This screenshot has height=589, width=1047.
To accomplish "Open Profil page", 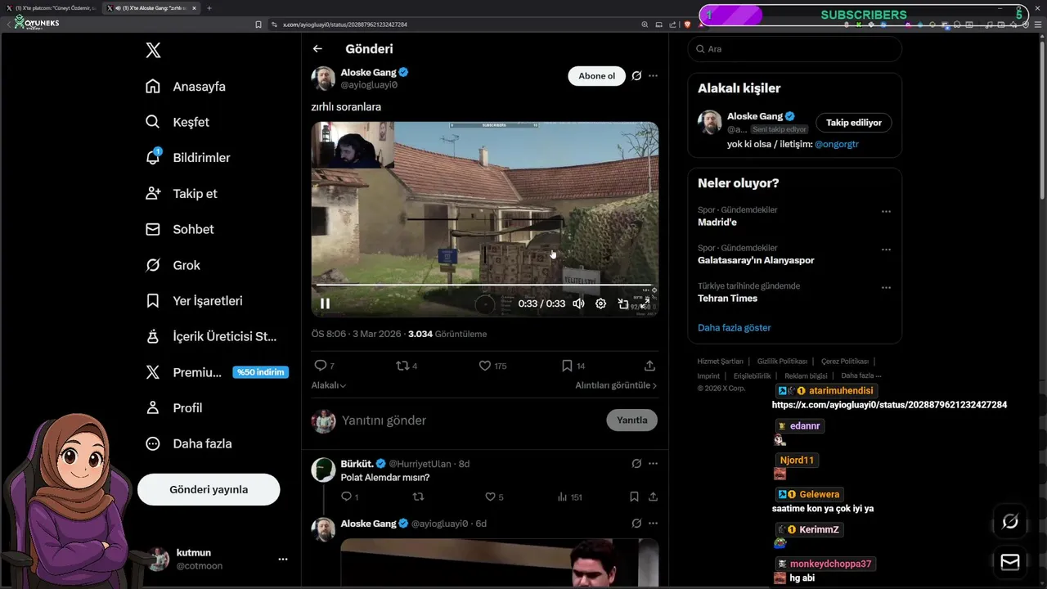I will [174, 407].
